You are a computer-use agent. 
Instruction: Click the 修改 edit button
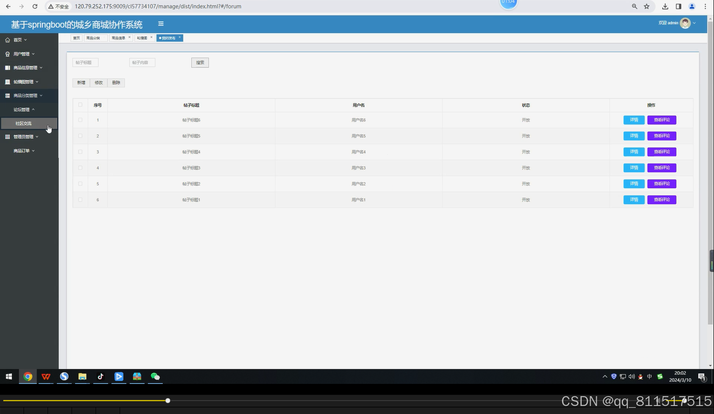(98, 83)
